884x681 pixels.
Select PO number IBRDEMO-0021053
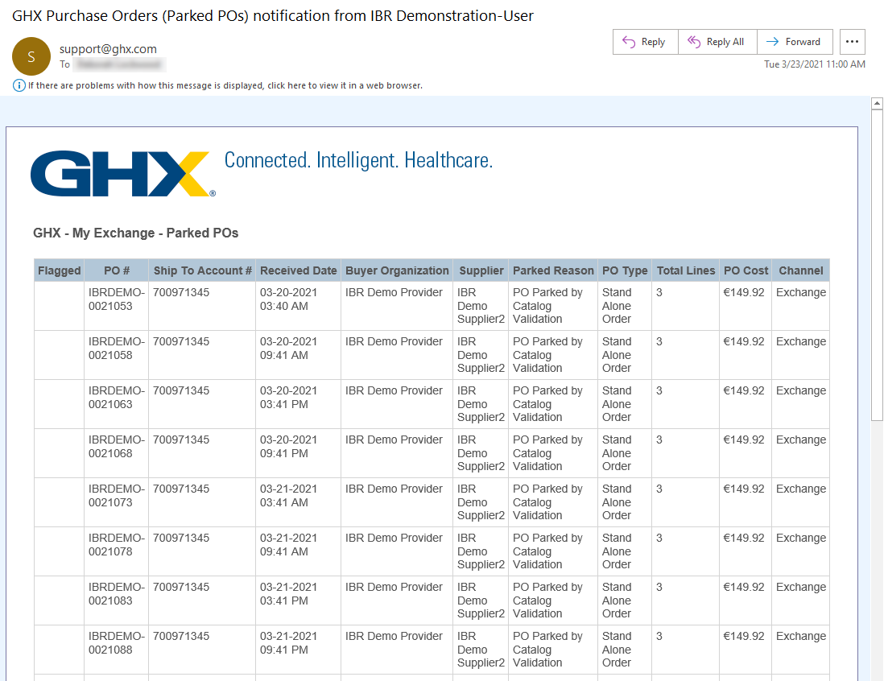click(x=116, y=299)
